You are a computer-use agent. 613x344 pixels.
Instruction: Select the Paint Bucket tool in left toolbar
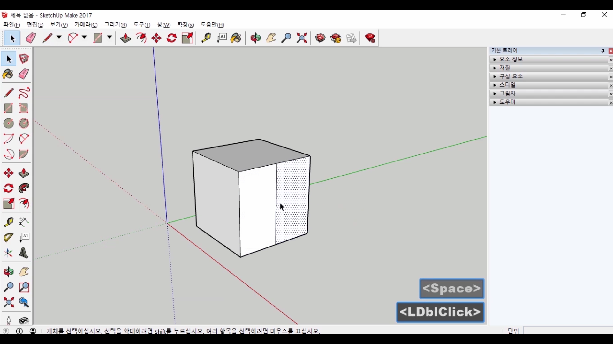(8, 75)
